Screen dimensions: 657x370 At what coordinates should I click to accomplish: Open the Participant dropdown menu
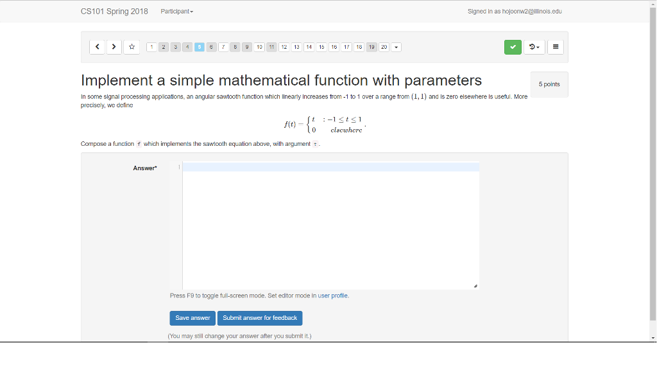coord(177,12)
